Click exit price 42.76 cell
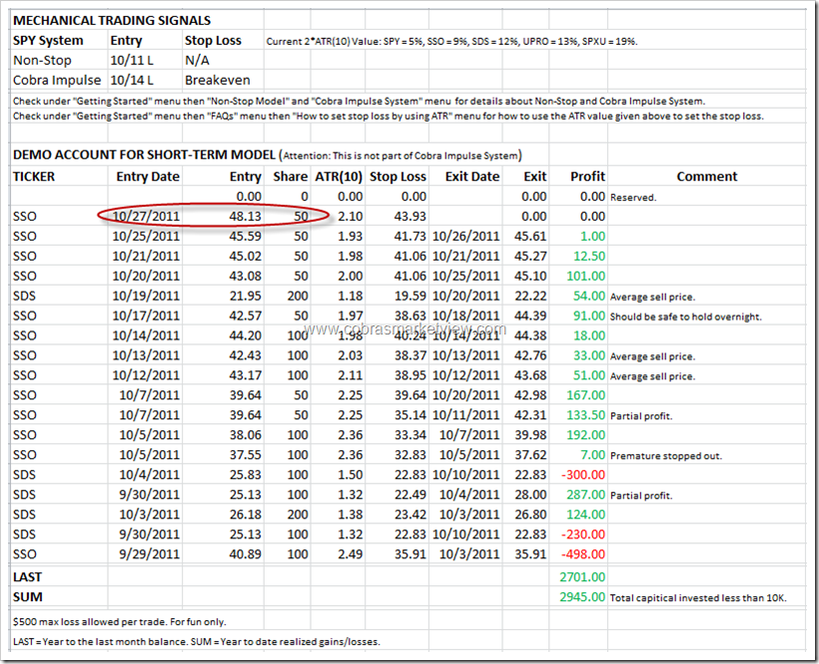 click(x=530, y=355)
